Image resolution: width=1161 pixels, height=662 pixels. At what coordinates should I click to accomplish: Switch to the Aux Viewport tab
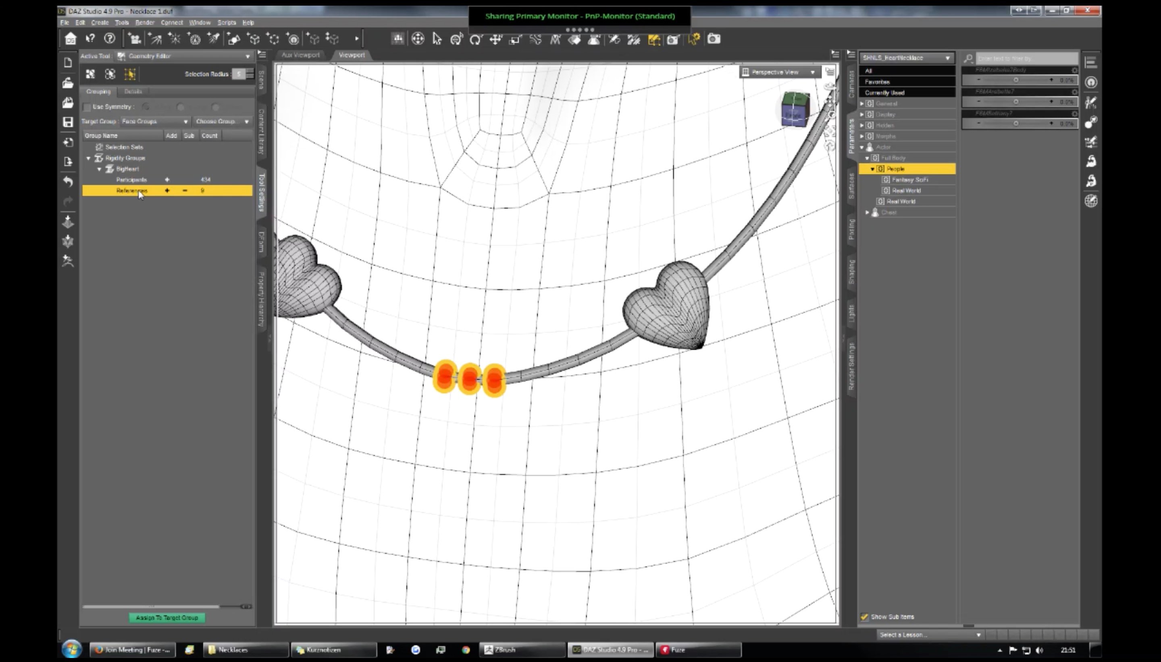(x=300, y=54)
